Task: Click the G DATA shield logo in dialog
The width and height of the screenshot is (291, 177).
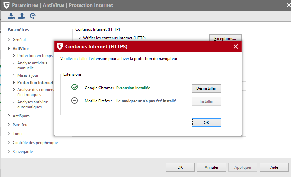Action: point(60,47)
